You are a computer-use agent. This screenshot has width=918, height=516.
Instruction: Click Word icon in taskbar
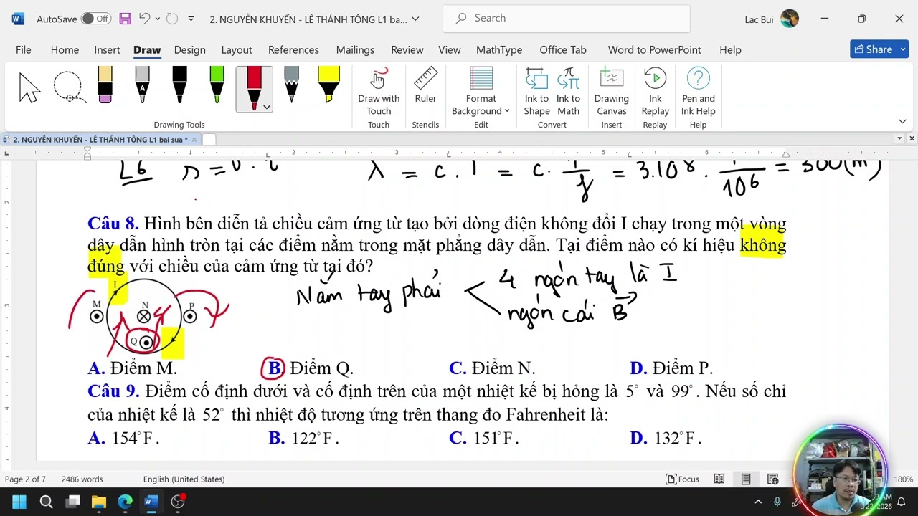[x=151, y=502]
